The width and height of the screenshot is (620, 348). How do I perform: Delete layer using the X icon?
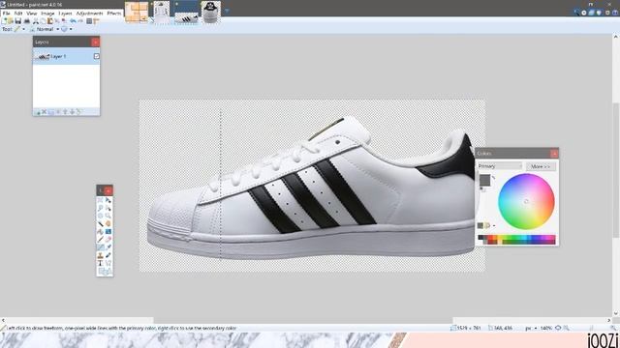click(x=45, y=112)
